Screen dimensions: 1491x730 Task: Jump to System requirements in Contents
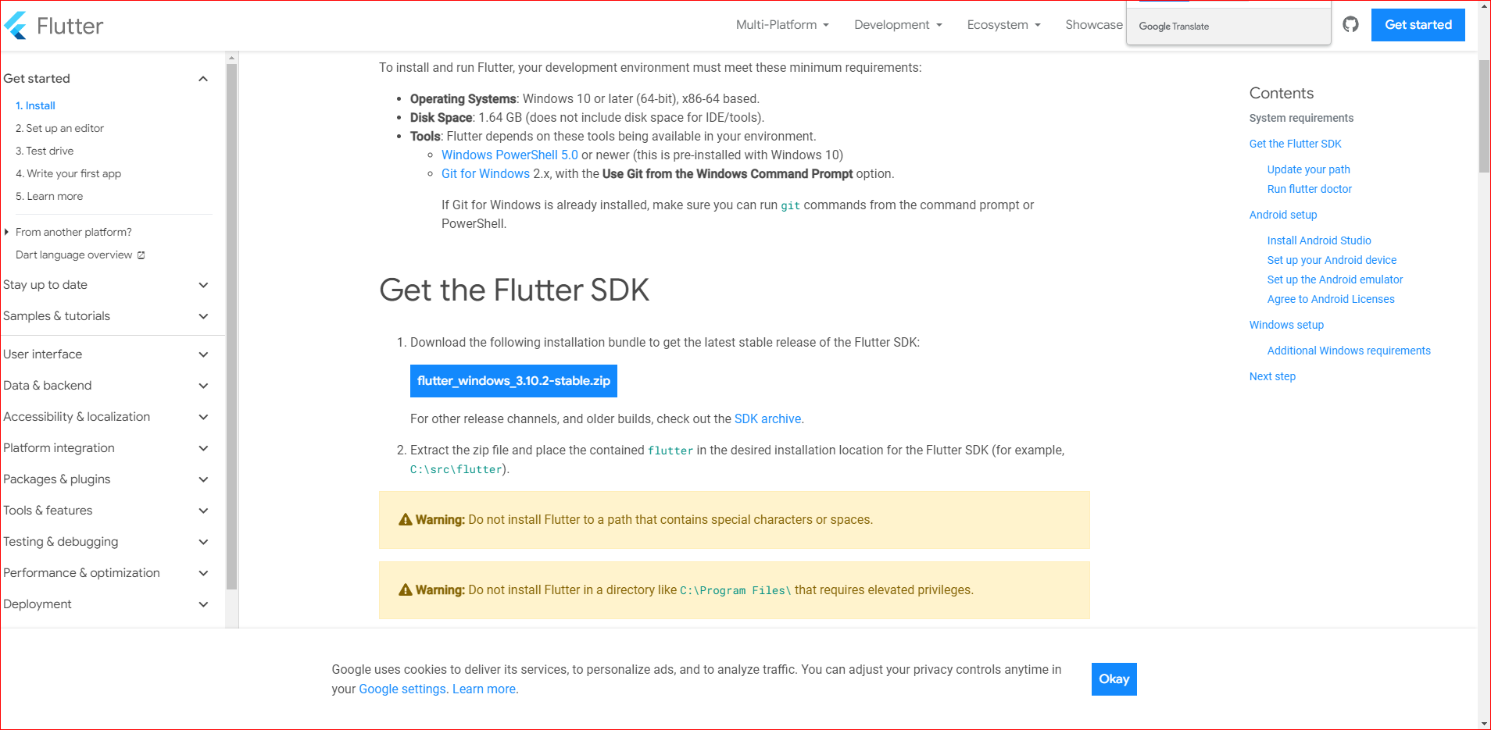click(1301, 118)
